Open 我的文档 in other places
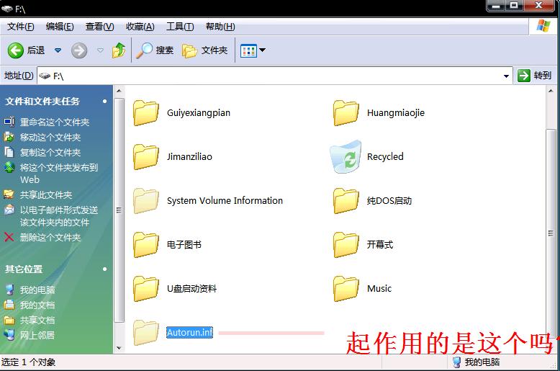This screenshot has height=371, width=560. pos(37,305)
